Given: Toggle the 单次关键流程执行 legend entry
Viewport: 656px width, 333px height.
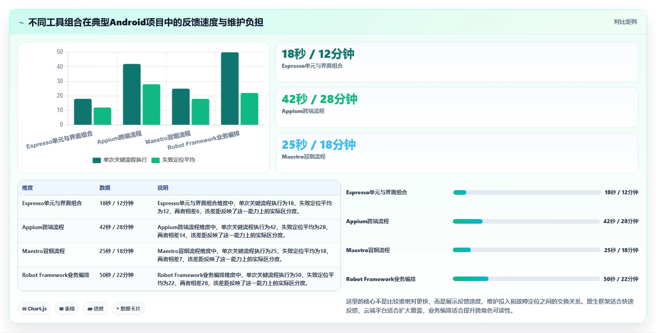Looking at the screenshot, I should pyautogui.click(x=120, y=160).
